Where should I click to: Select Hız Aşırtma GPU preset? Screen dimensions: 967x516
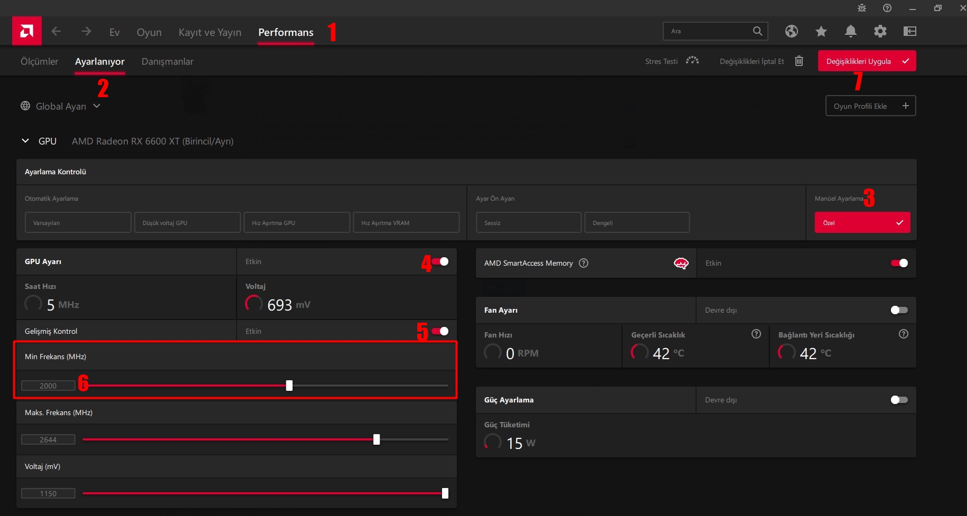[297, 222]
